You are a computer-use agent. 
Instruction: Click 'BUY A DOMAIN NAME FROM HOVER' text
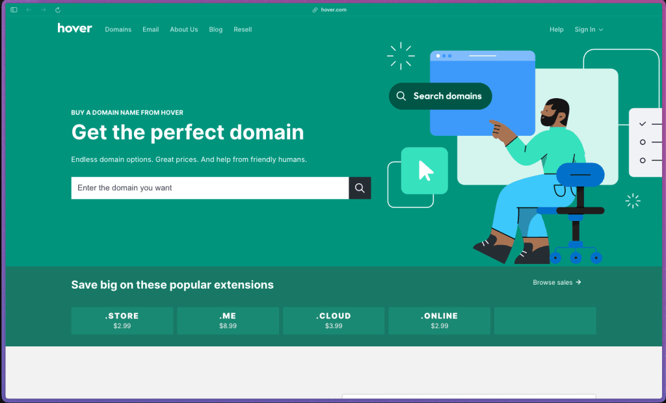coord(127,112)
